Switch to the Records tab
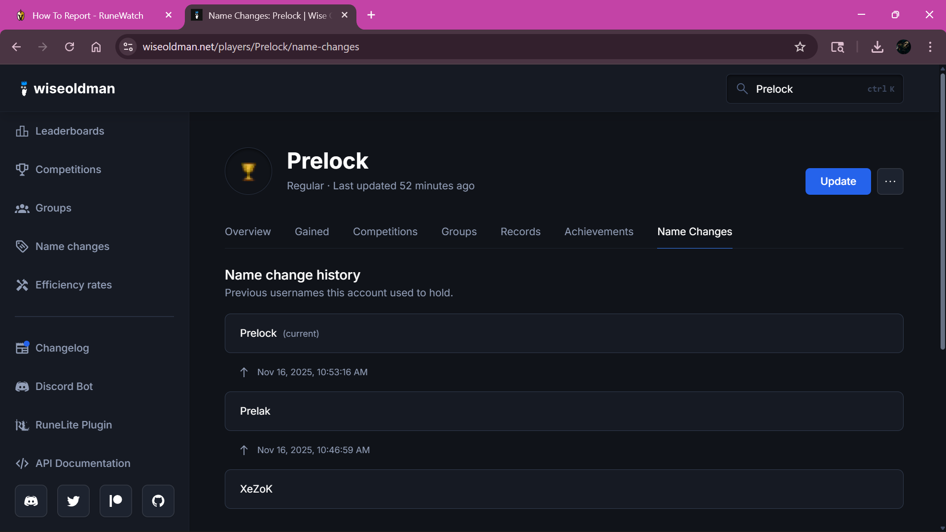The height and width of the screenshot is (532, 946). (x=520, y=231)
